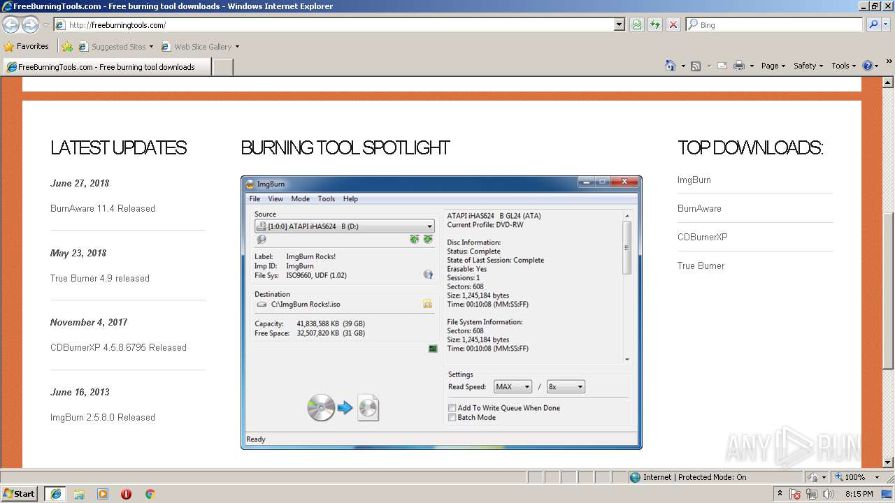Image resolution: width=895 pixels, height=503 pixels.
Task: Open Internet Explorer Tools menu
Action: click(843, 66)
